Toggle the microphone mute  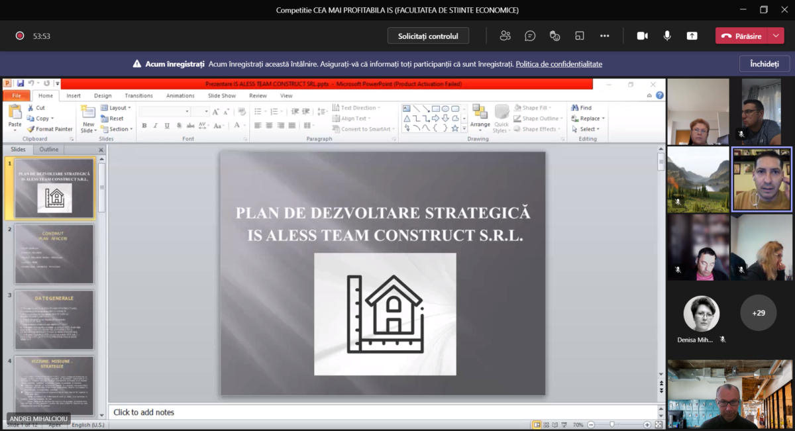(x=667, y=36)
